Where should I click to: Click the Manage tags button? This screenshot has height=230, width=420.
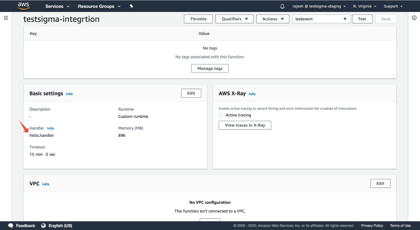[210, 69]
